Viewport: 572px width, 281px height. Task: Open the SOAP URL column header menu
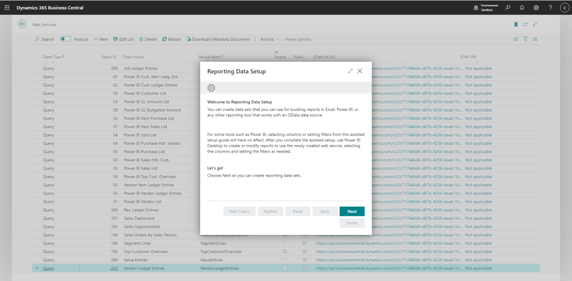(468, 57)
